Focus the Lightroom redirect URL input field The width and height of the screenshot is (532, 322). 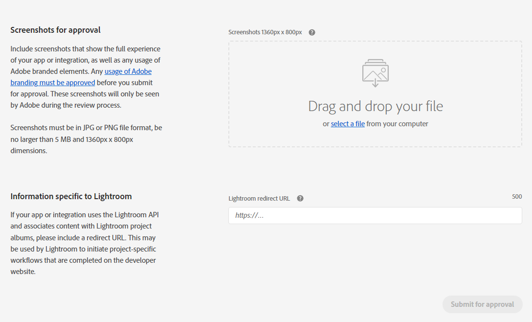[375, 216]
